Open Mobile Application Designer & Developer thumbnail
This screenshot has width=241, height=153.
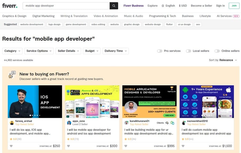coord(149,102)
